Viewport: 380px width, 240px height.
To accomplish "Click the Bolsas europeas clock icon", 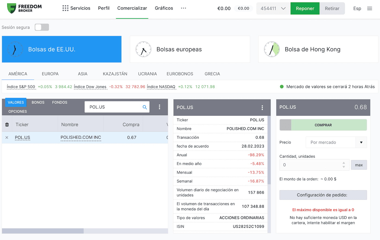I will tap(143, 49).
